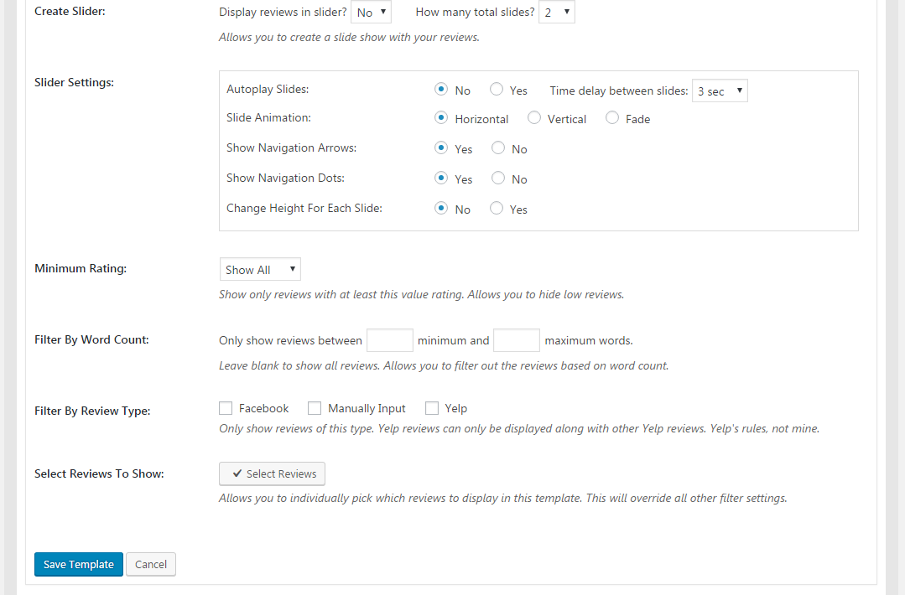This screenshot has width=905, height=595.
Task: Click the Select Reviews button
Action: click(x=272, y=473)
